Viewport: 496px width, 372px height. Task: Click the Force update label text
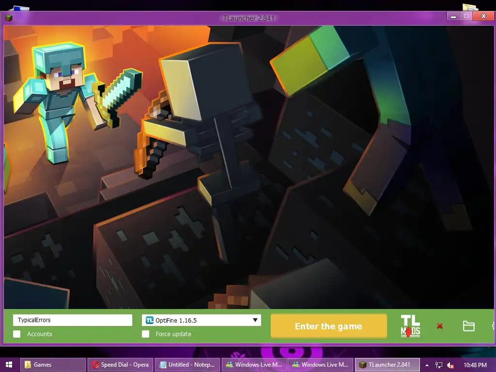coord(173,334)
